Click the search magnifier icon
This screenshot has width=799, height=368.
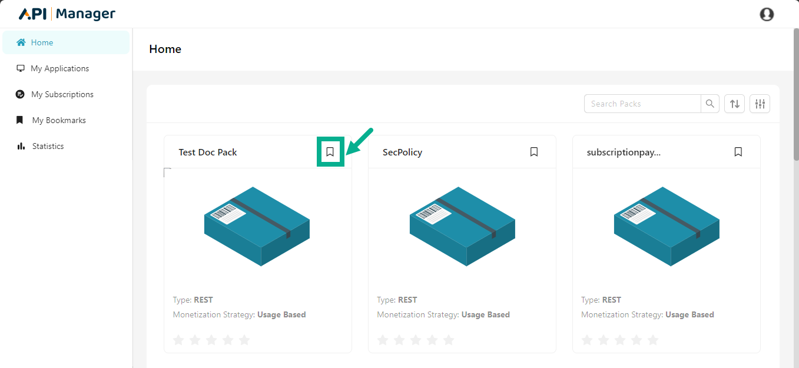(710, 104)
